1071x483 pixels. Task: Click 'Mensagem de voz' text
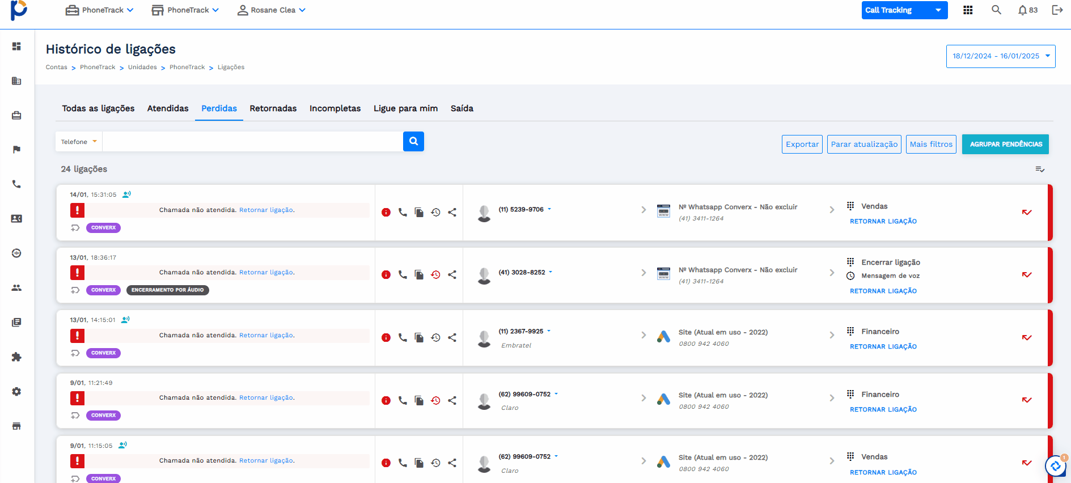(x=891, y=276)
